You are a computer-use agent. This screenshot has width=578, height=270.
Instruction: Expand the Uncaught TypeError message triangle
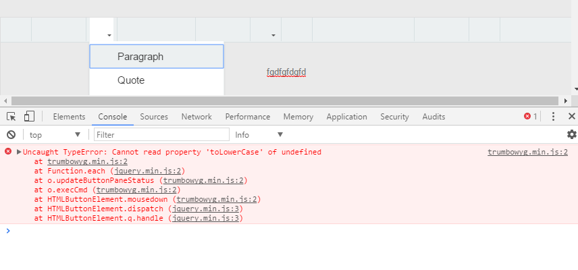point(19,152)
